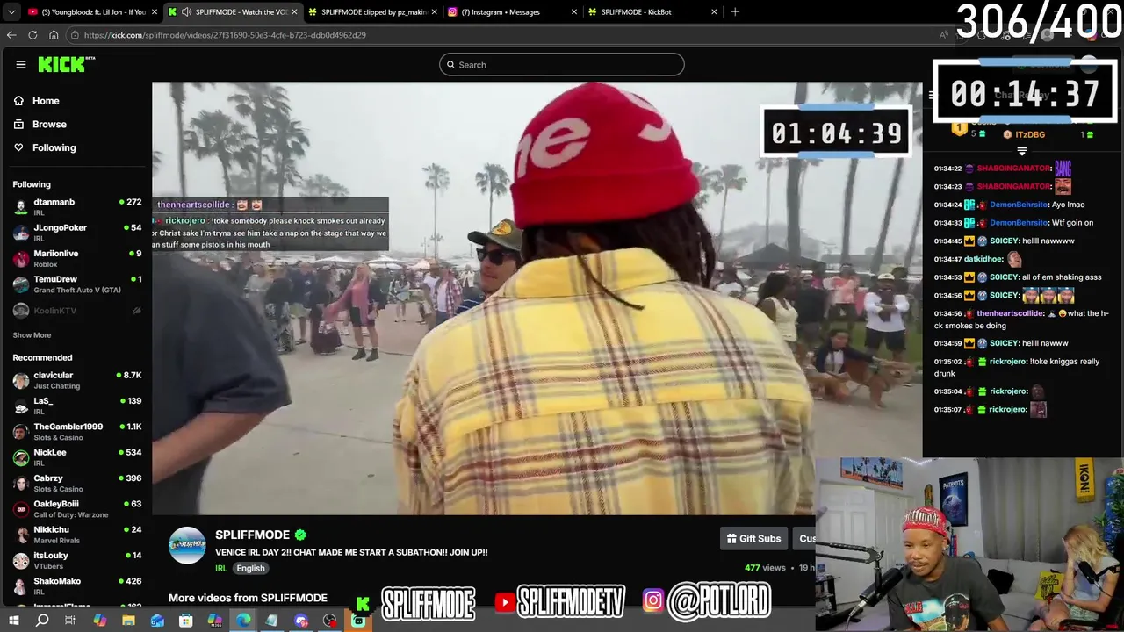Open File Explorer from taskbar
1124x632 pixels.
[x=128, y=621]
